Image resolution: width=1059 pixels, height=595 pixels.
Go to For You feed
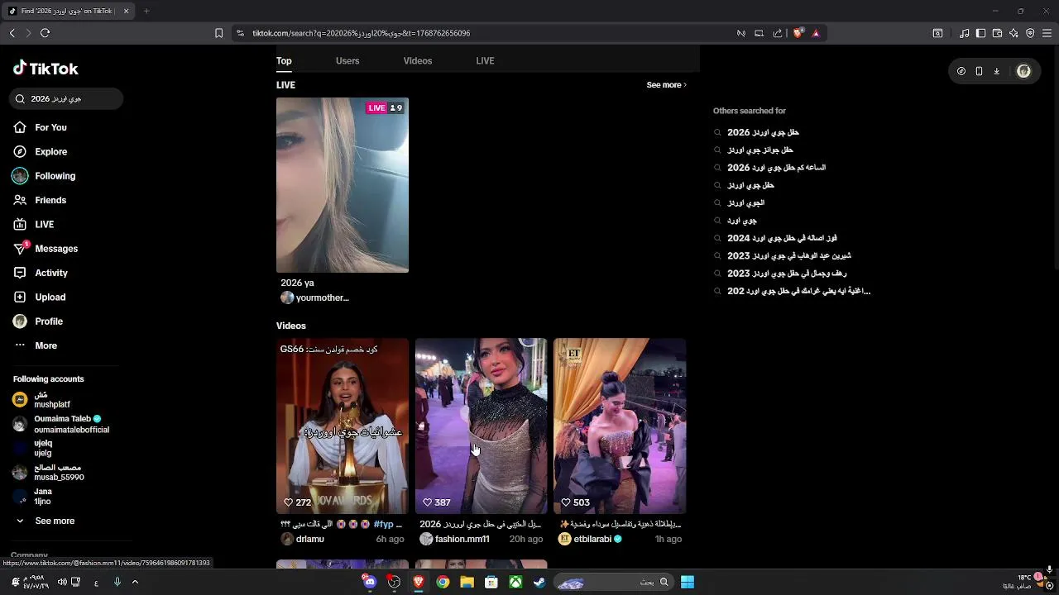[x=40, y=127]
